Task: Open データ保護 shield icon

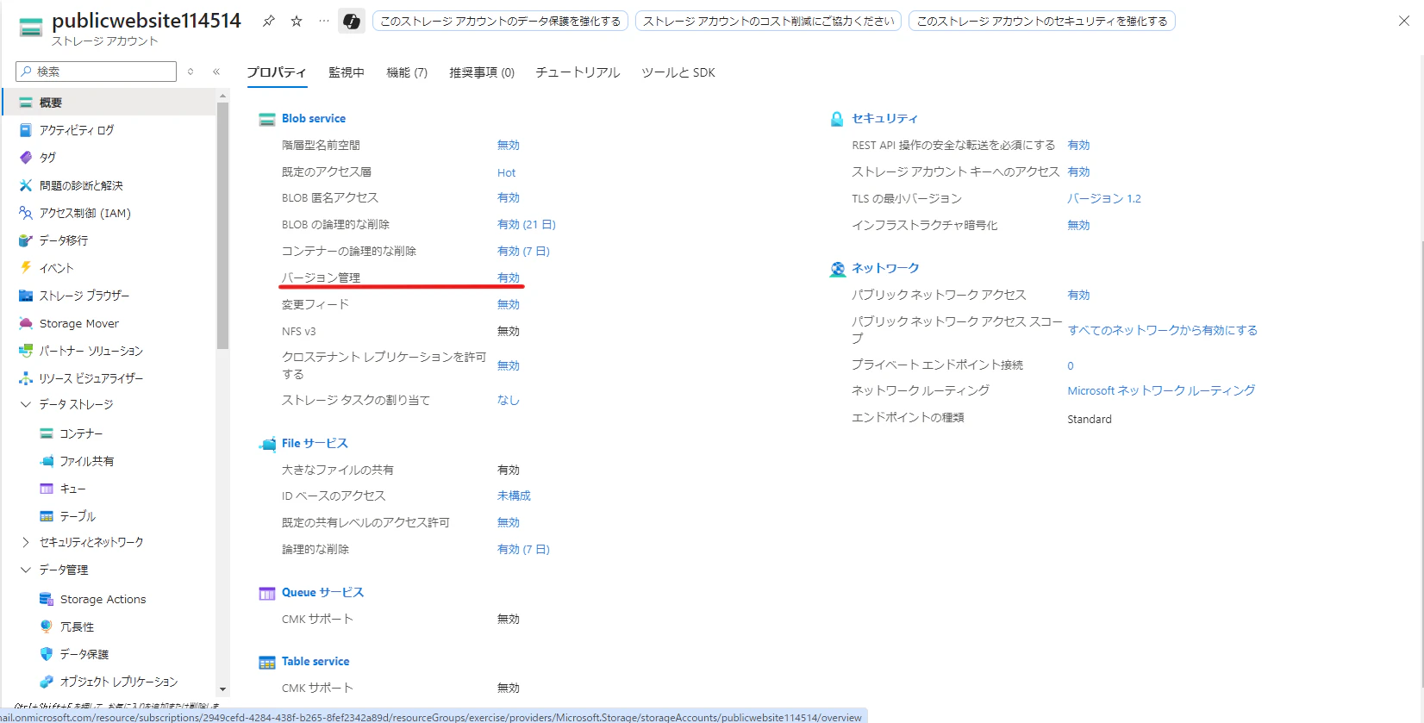Action: (x=47, y=654)
